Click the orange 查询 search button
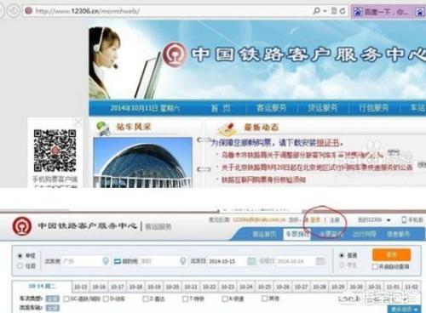 click(391, 254)
